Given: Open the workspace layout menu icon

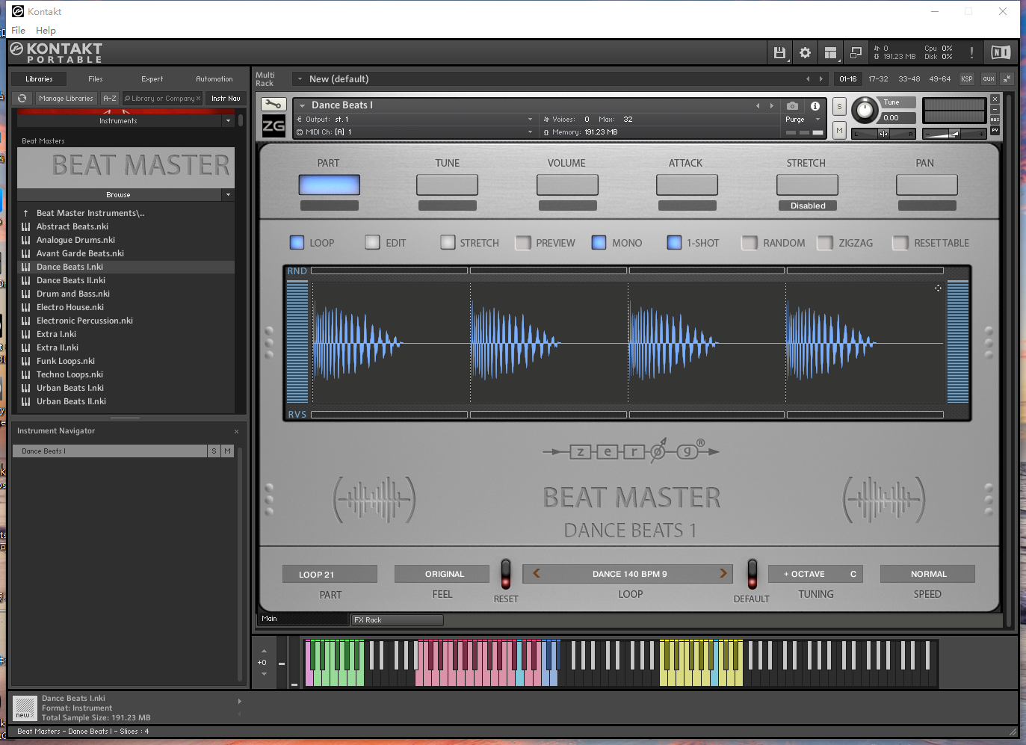Looking at the screenshot, I should point(830,52).
